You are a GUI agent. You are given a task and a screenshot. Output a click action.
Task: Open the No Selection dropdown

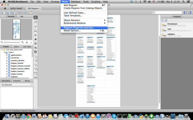[x=17, y=85]
